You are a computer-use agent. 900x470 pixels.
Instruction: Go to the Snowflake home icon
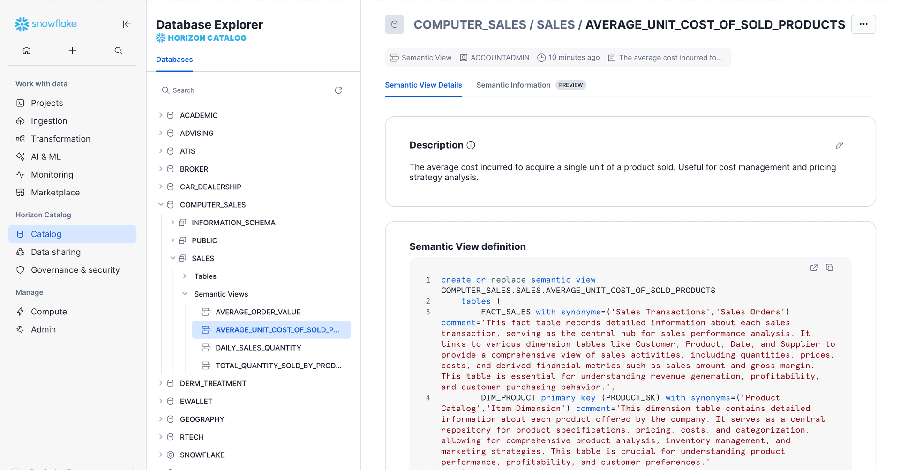tap(27, 51)
